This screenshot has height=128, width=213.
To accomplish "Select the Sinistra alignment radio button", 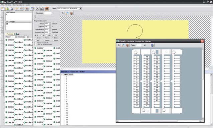I will point(36,38).
